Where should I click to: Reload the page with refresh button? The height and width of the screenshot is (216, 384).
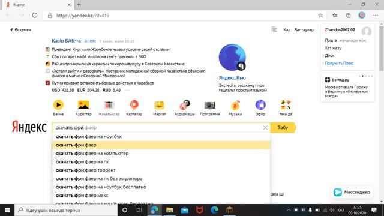pos(35,16)
